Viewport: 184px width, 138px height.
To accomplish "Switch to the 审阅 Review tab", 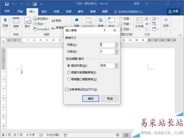I will point(93,12).
